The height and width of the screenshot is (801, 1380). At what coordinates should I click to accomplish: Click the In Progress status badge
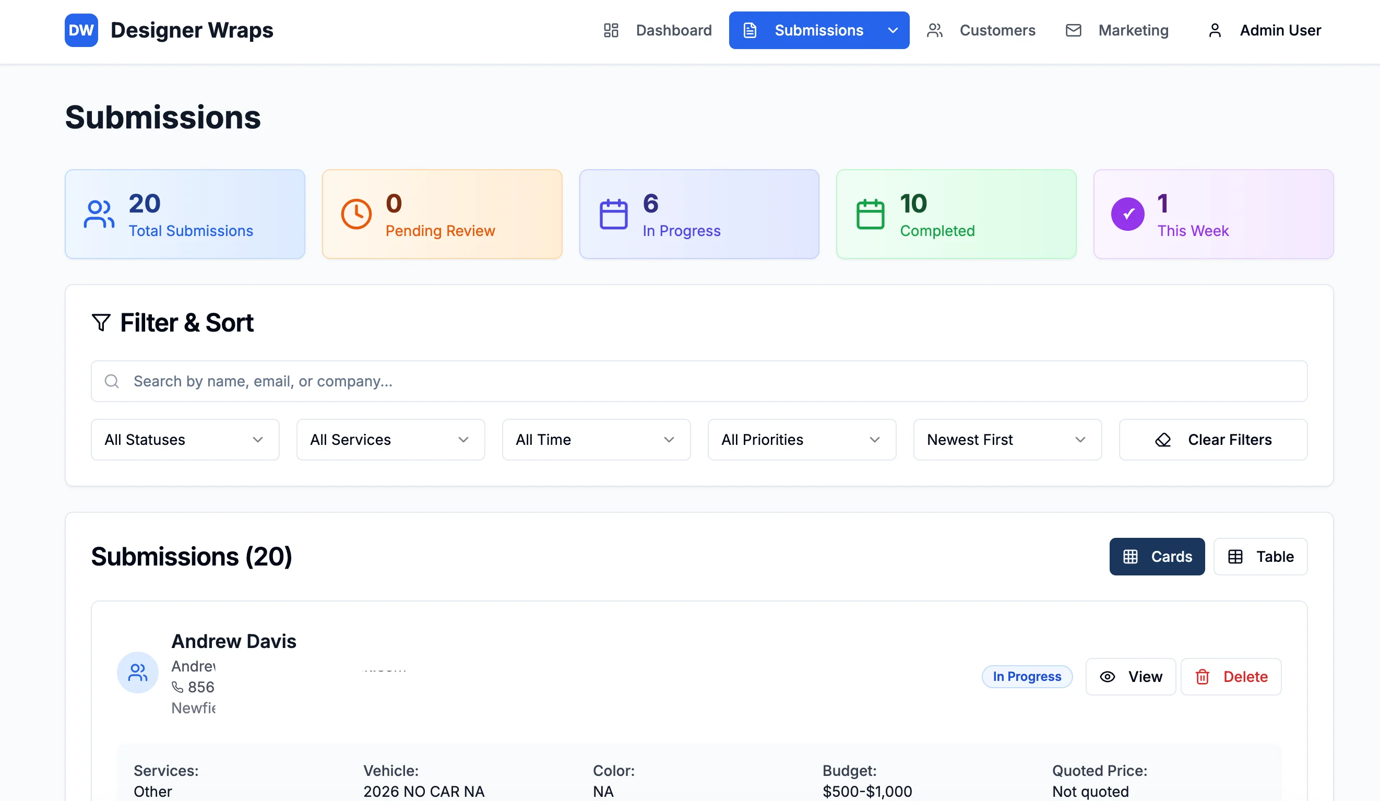(x=1027, y=677)
